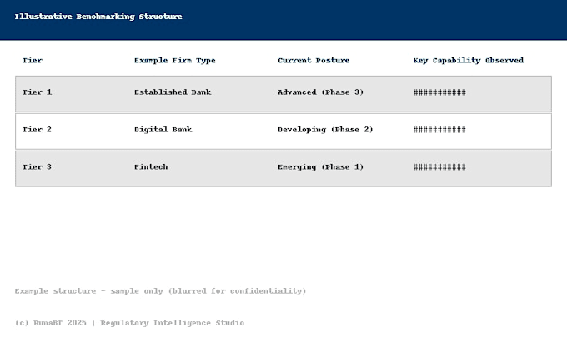
Task: Click the Example Firm Type header
Action: [x=174, y=61]
